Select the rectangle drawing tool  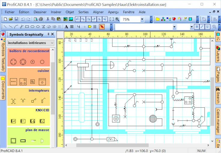coord(27,27)
